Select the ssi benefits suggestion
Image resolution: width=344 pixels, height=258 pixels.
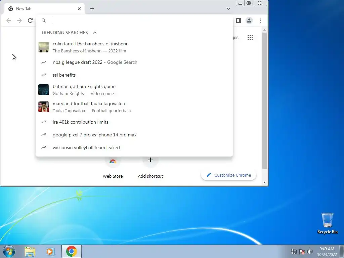tap(134, 75)
